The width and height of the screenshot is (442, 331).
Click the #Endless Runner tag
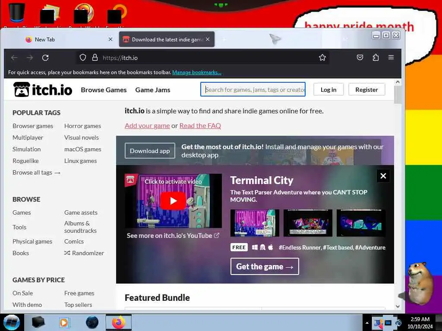click(300, 247)
